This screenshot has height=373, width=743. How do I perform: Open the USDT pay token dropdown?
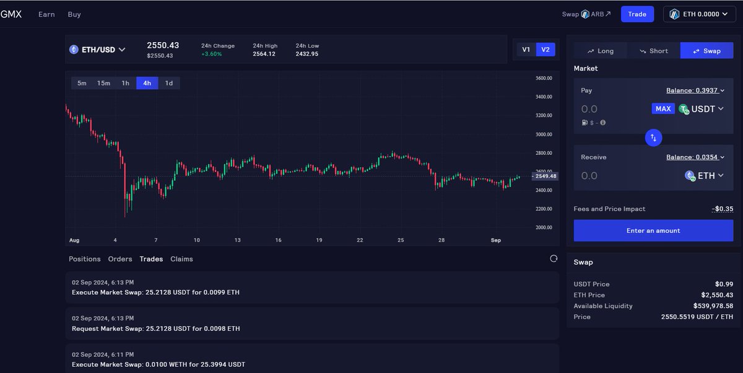tap(702, 109)
